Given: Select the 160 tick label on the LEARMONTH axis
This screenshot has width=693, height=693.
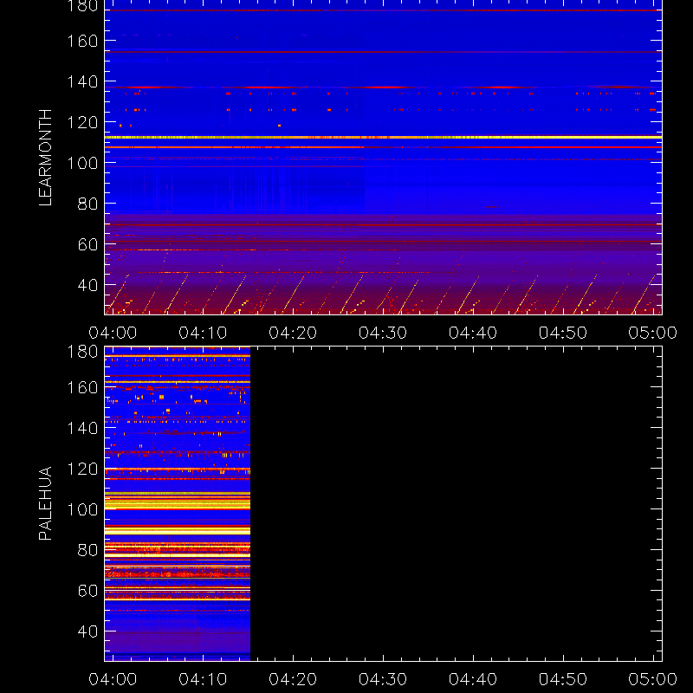Looking at the screenshot, I should pos(82,41).
